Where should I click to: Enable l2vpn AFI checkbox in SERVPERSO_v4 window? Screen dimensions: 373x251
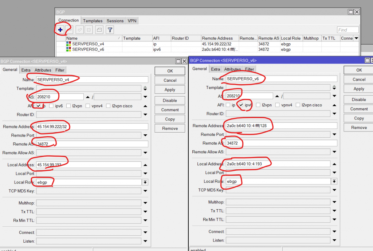[68, 106]
